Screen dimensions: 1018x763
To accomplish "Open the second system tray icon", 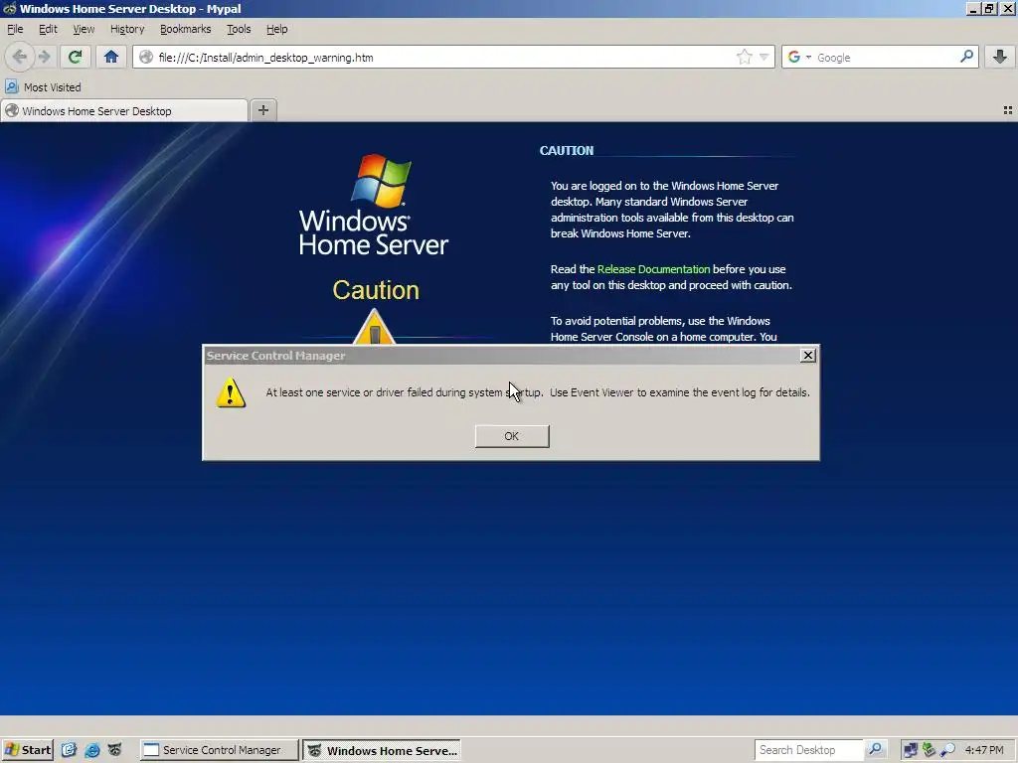I will coord(929,750).
